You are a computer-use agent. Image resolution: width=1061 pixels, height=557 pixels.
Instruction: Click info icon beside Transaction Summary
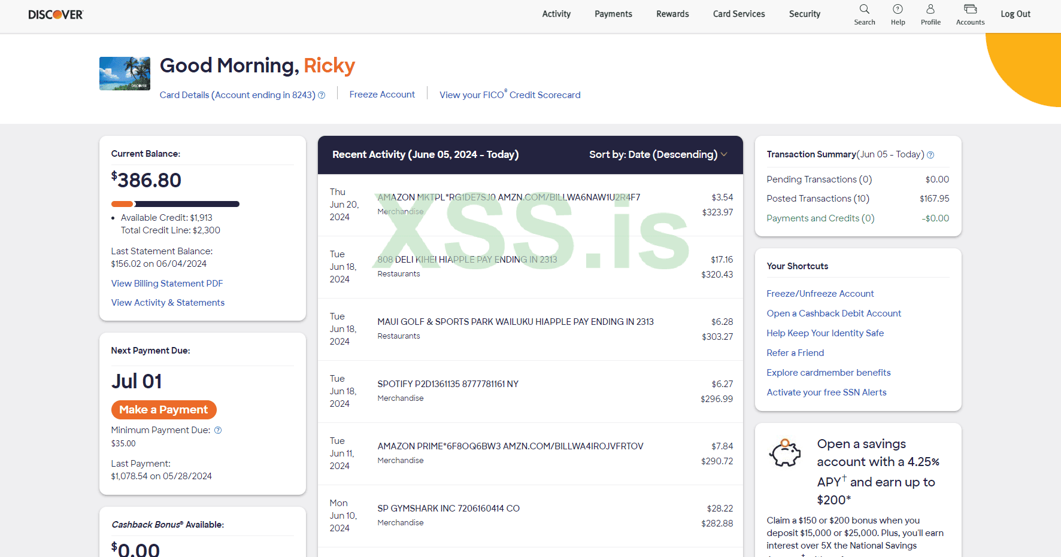click(x=930, y=155)
